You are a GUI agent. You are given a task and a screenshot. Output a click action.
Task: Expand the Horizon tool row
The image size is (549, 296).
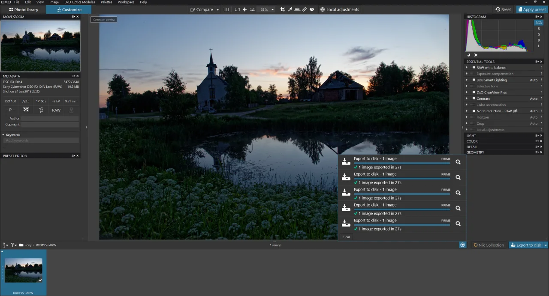467,117
